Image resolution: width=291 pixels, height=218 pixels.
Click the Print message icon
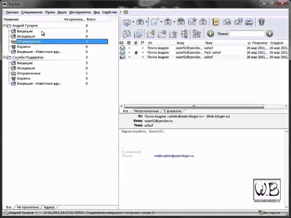[x=249, y=22]
